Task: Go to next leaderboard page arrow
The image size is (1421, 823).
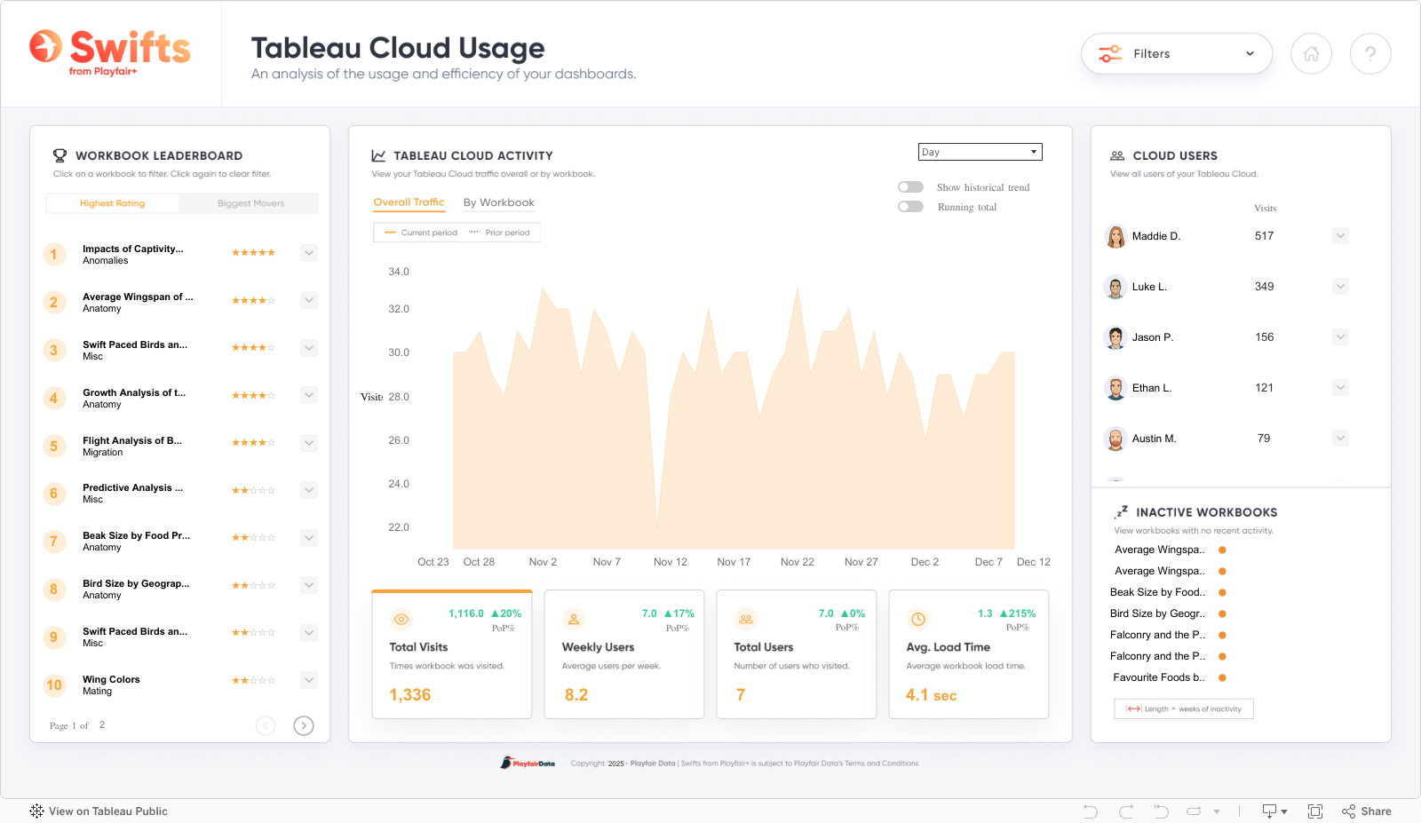Action: click(304, 725)
